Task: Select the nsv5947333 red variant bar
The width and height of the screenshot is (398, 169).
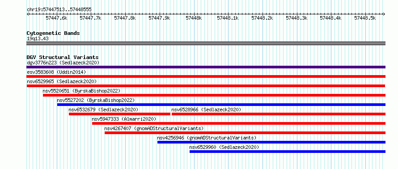Action: [239, 123]
